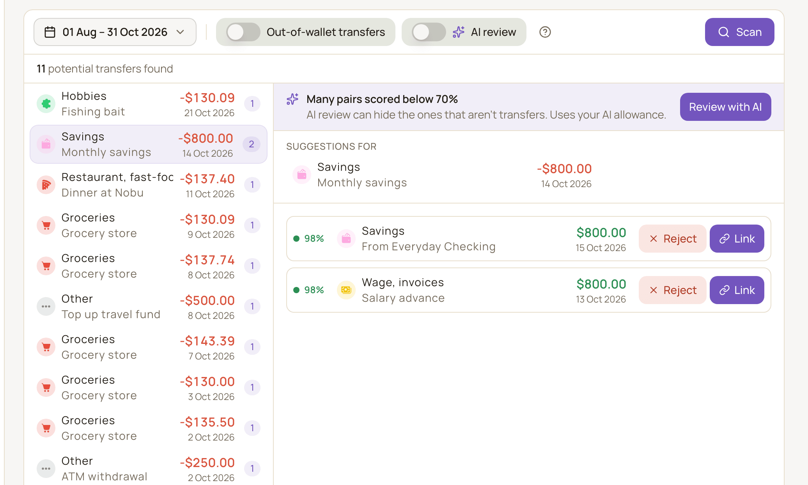Click the Savings wallet icon in list
The image size is (808, 485).
[46, 144]
